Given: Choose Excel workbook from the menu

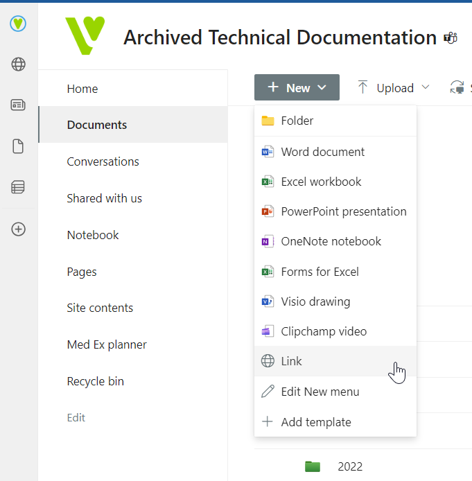Looking at the screenshot, I should click(321, 182).
